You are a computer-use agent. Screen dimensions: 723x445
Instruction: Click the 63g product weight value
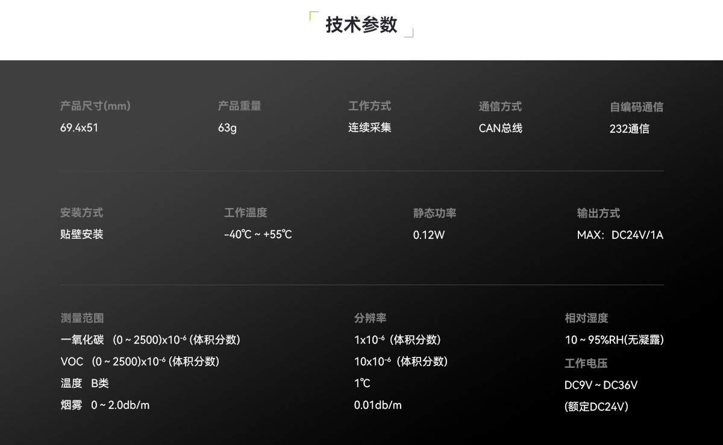227,128
